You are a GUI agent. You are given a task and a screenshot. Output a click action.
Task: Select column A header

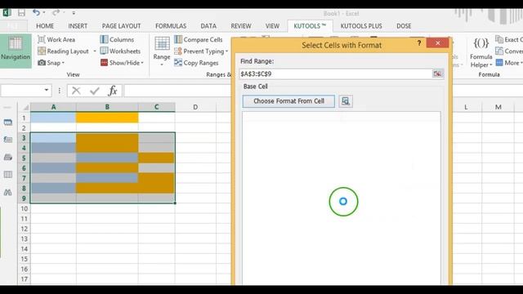(x=53, y=107)
